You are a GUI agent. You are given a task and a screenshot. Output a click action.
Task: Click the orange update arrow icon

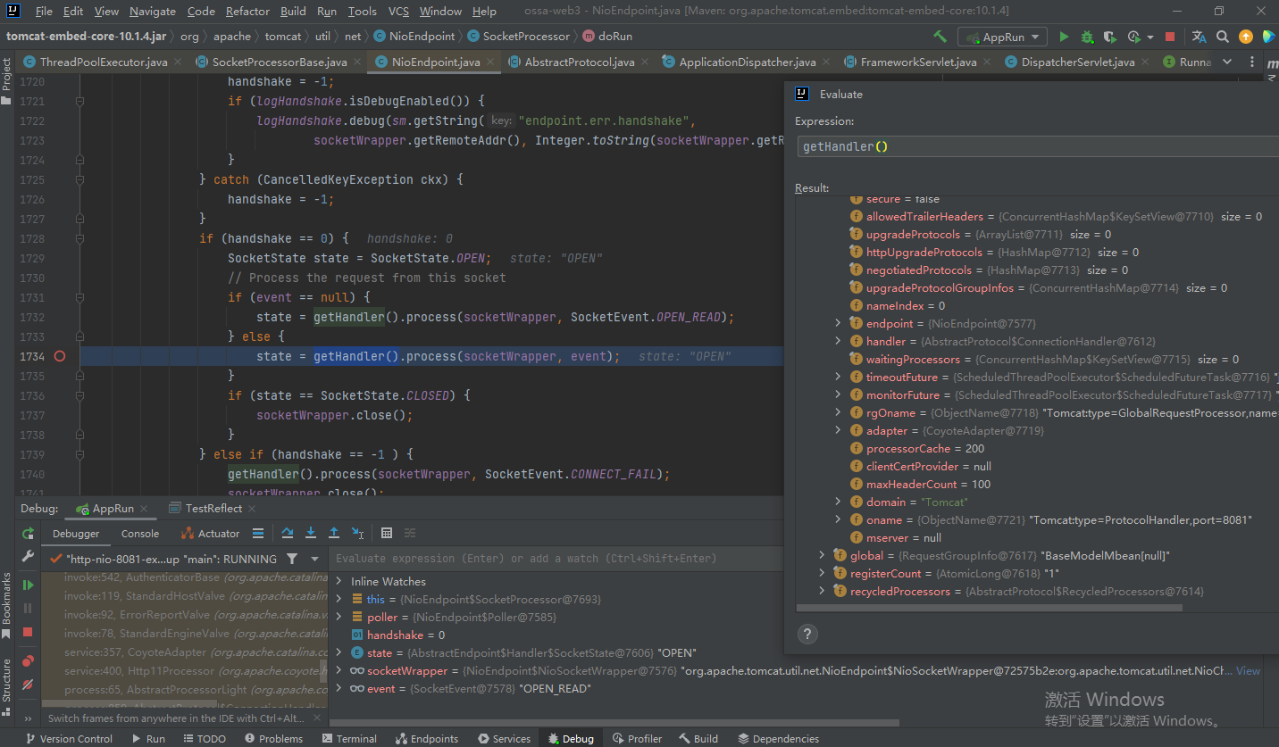click(x=1246, y=37)
